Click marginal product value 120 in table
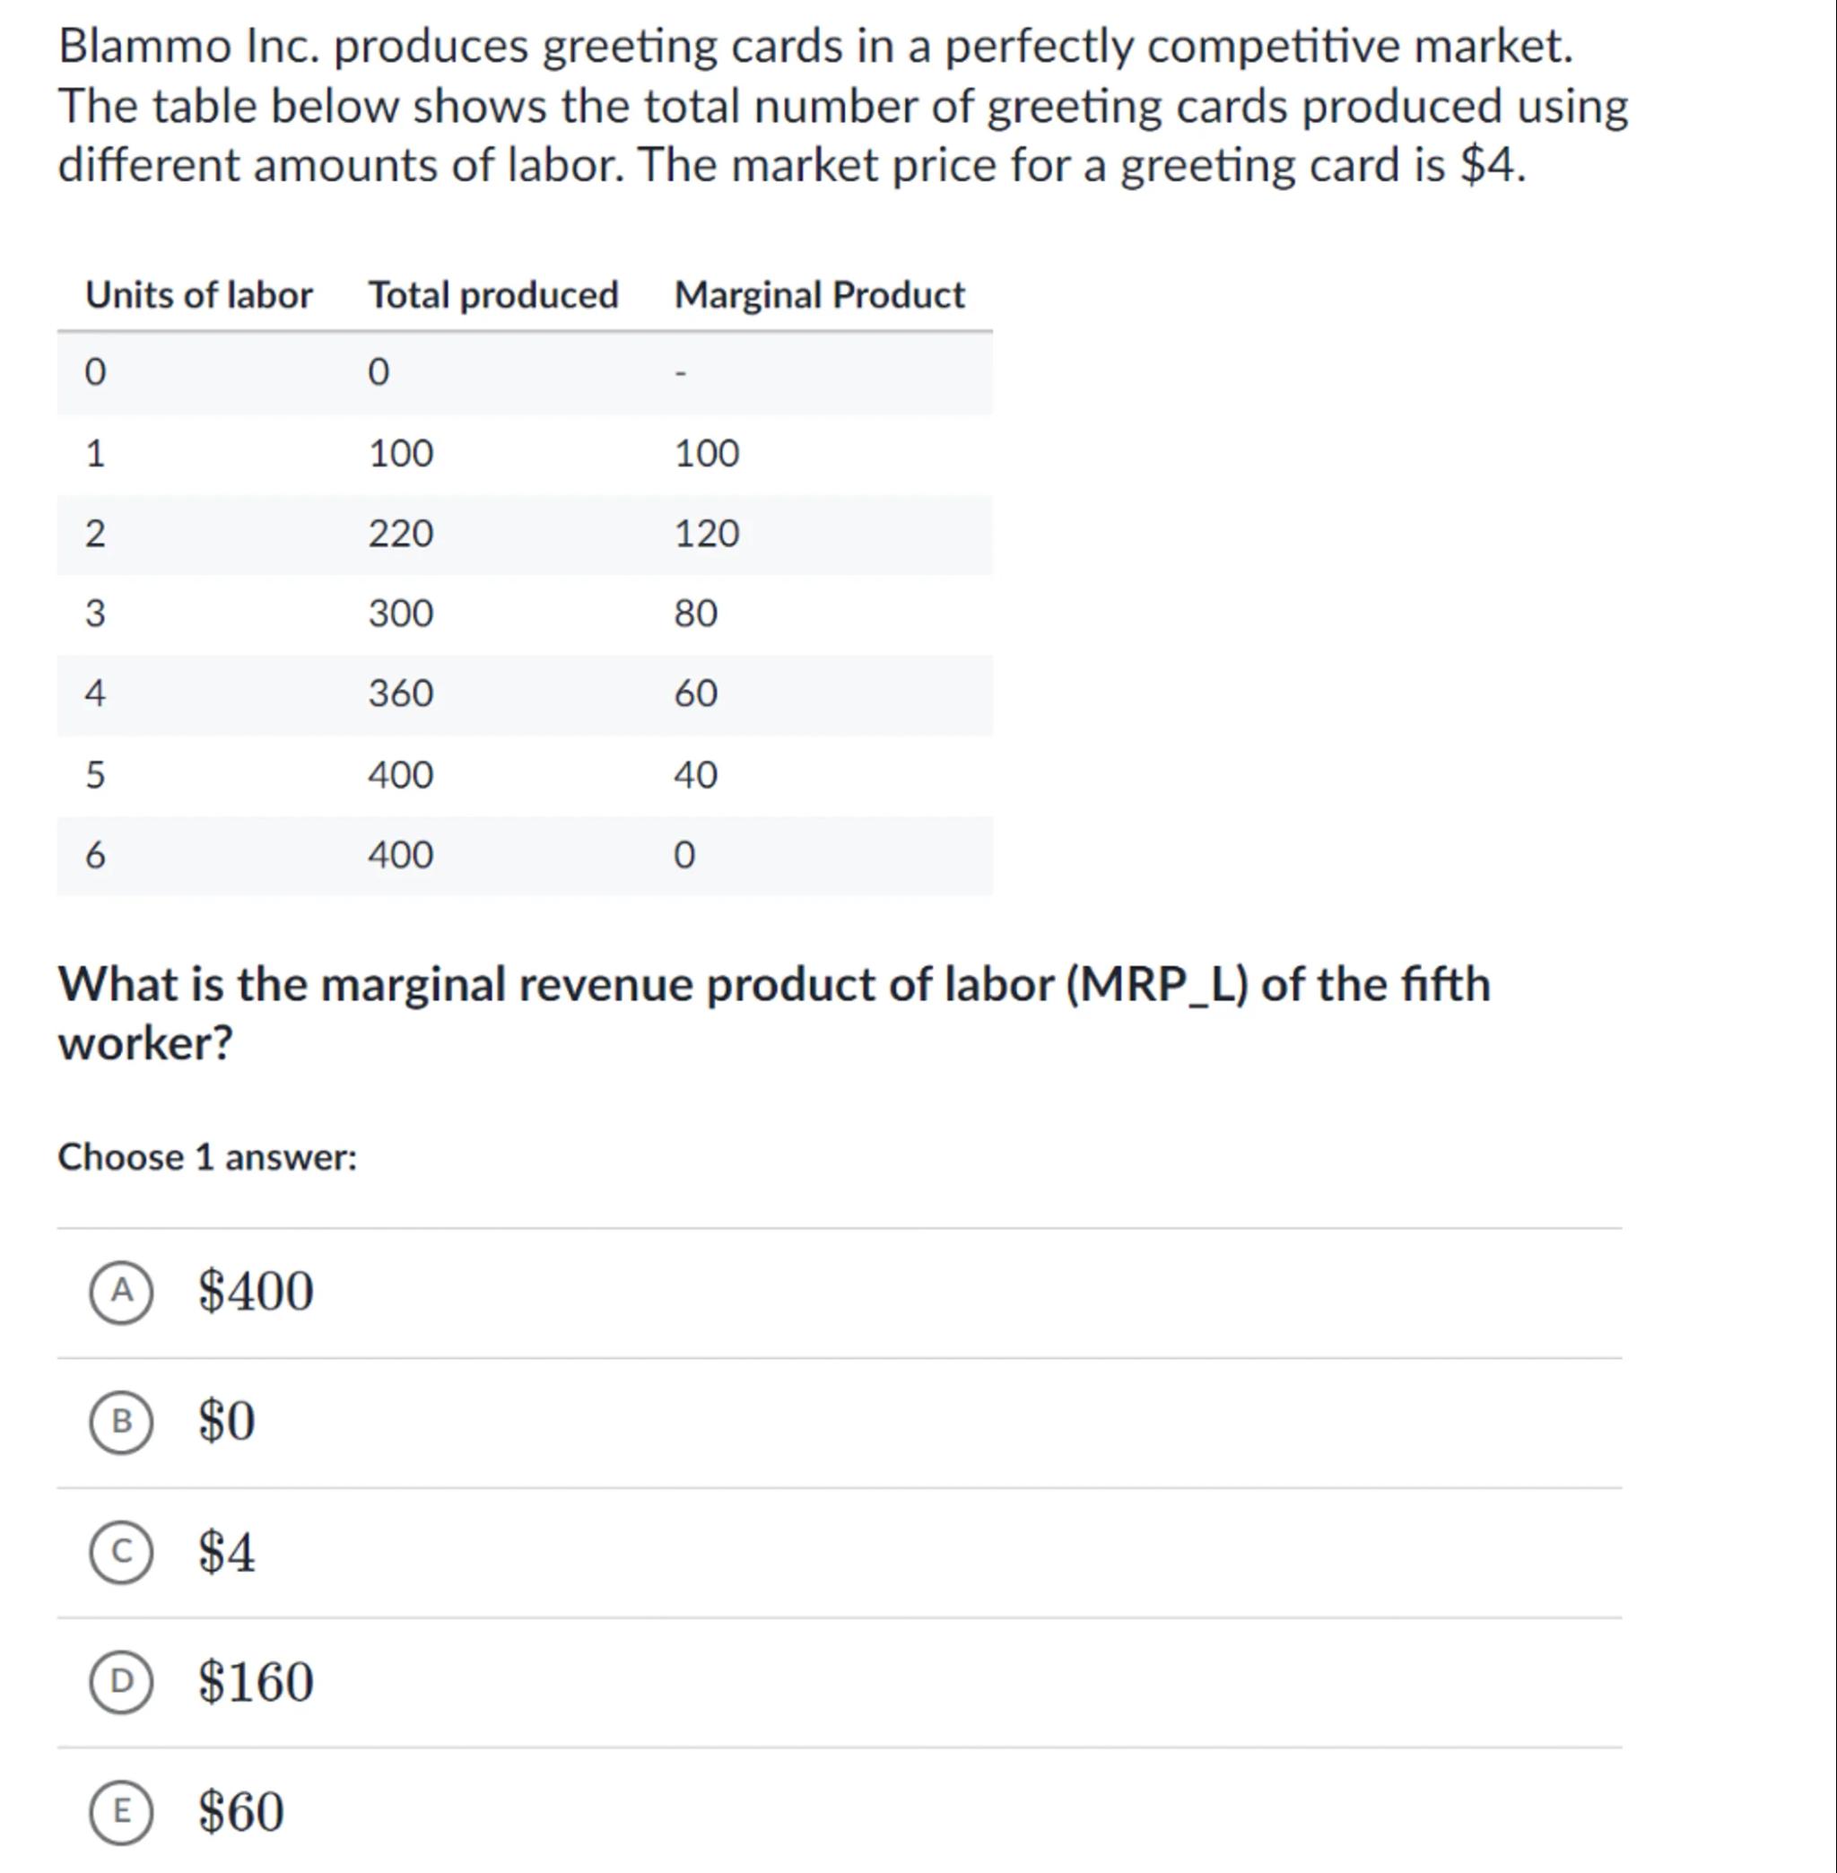Viewport: 1837px width, 1873px height. click(706, 534)
